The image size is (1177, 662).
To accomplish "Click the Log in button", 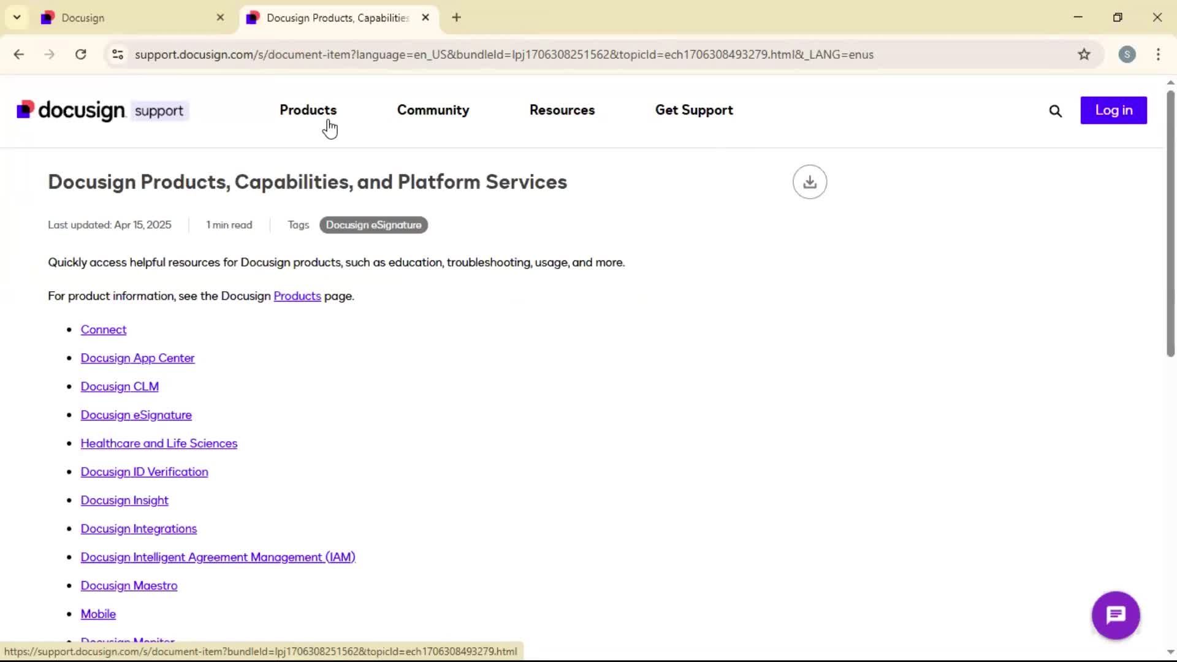I will point(1113,110).
